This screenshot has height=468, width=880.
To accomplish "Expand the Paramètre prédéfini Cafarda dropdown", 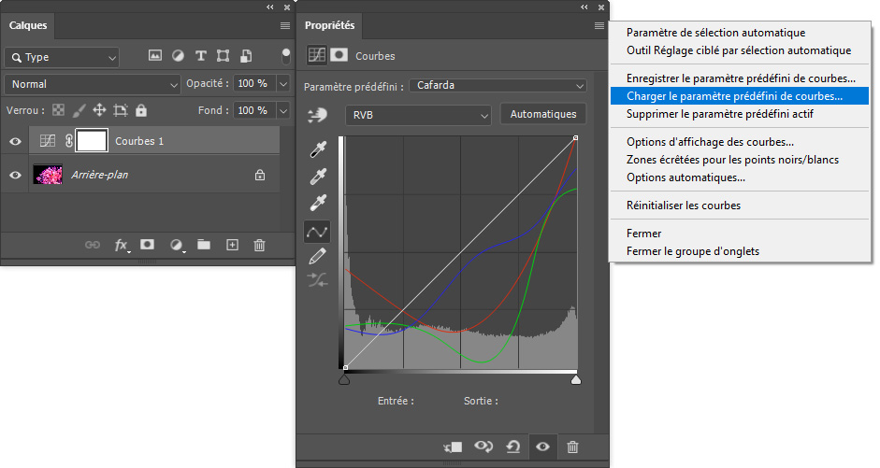I will click(499, 86).
